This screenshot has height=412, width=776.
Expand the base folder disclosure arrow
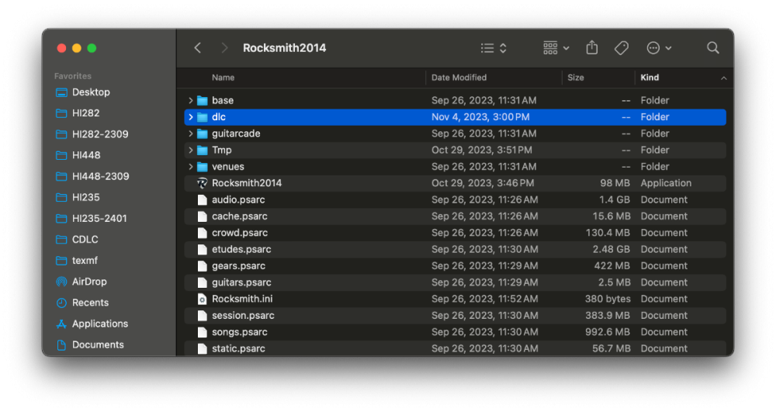[x=191, y=101]
